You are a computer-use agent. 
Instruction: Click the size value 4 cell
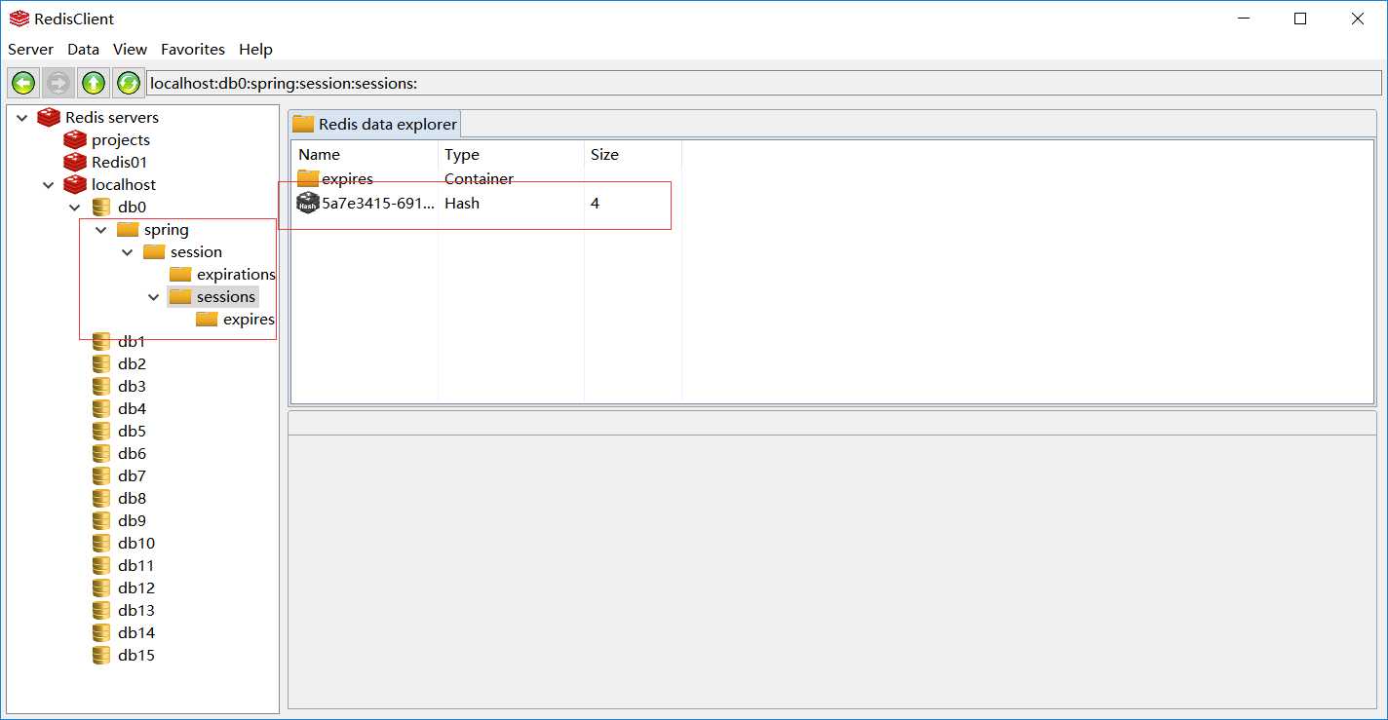[596, 204]
